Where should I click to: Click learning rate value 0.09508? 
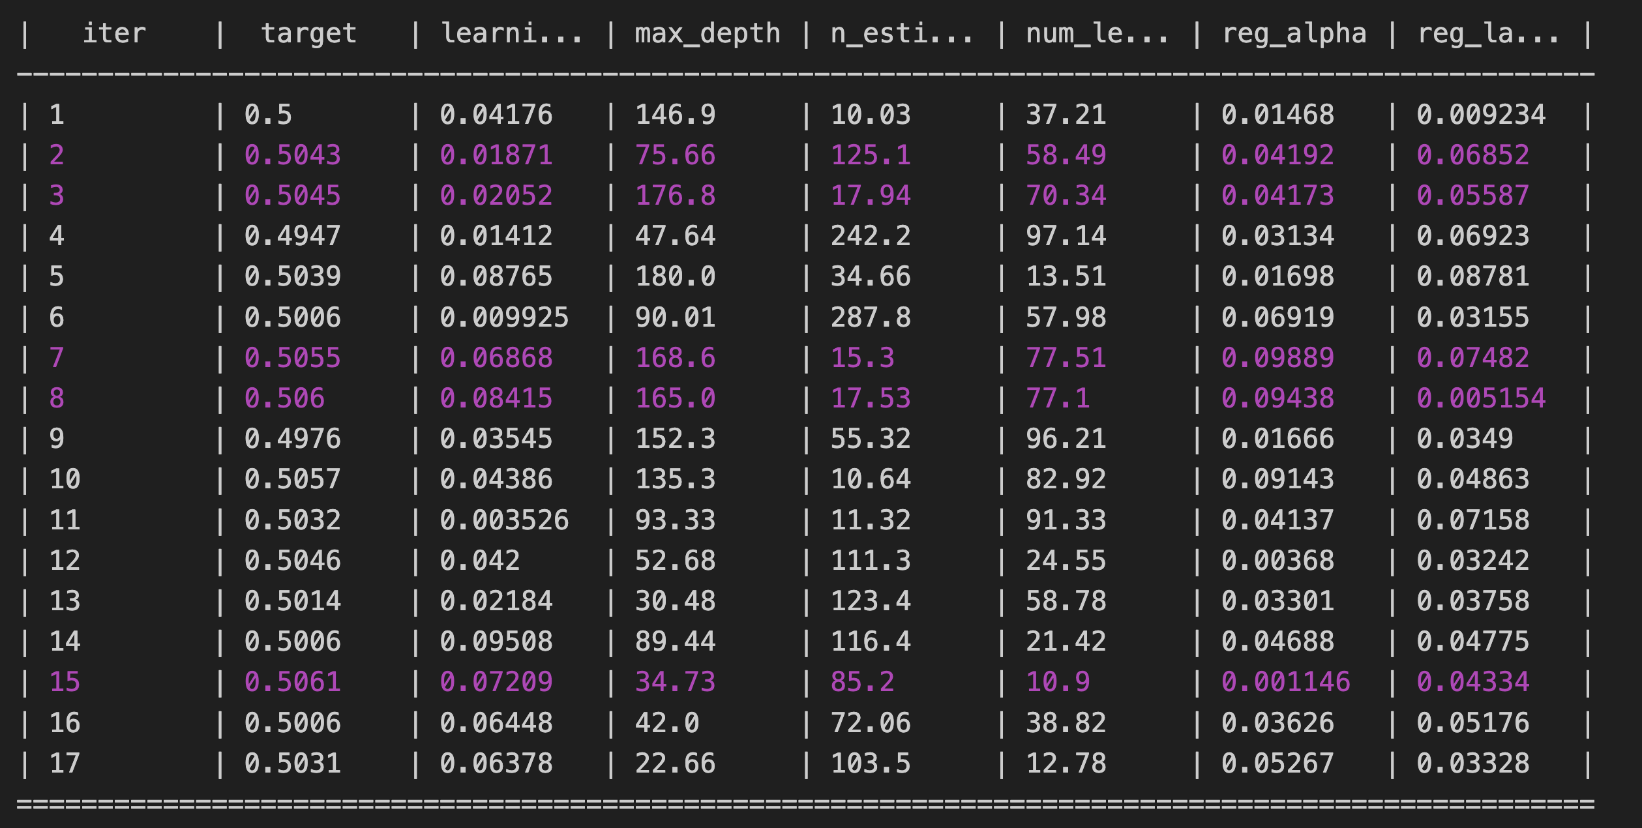pyautogui.click(x=496, y=642)
